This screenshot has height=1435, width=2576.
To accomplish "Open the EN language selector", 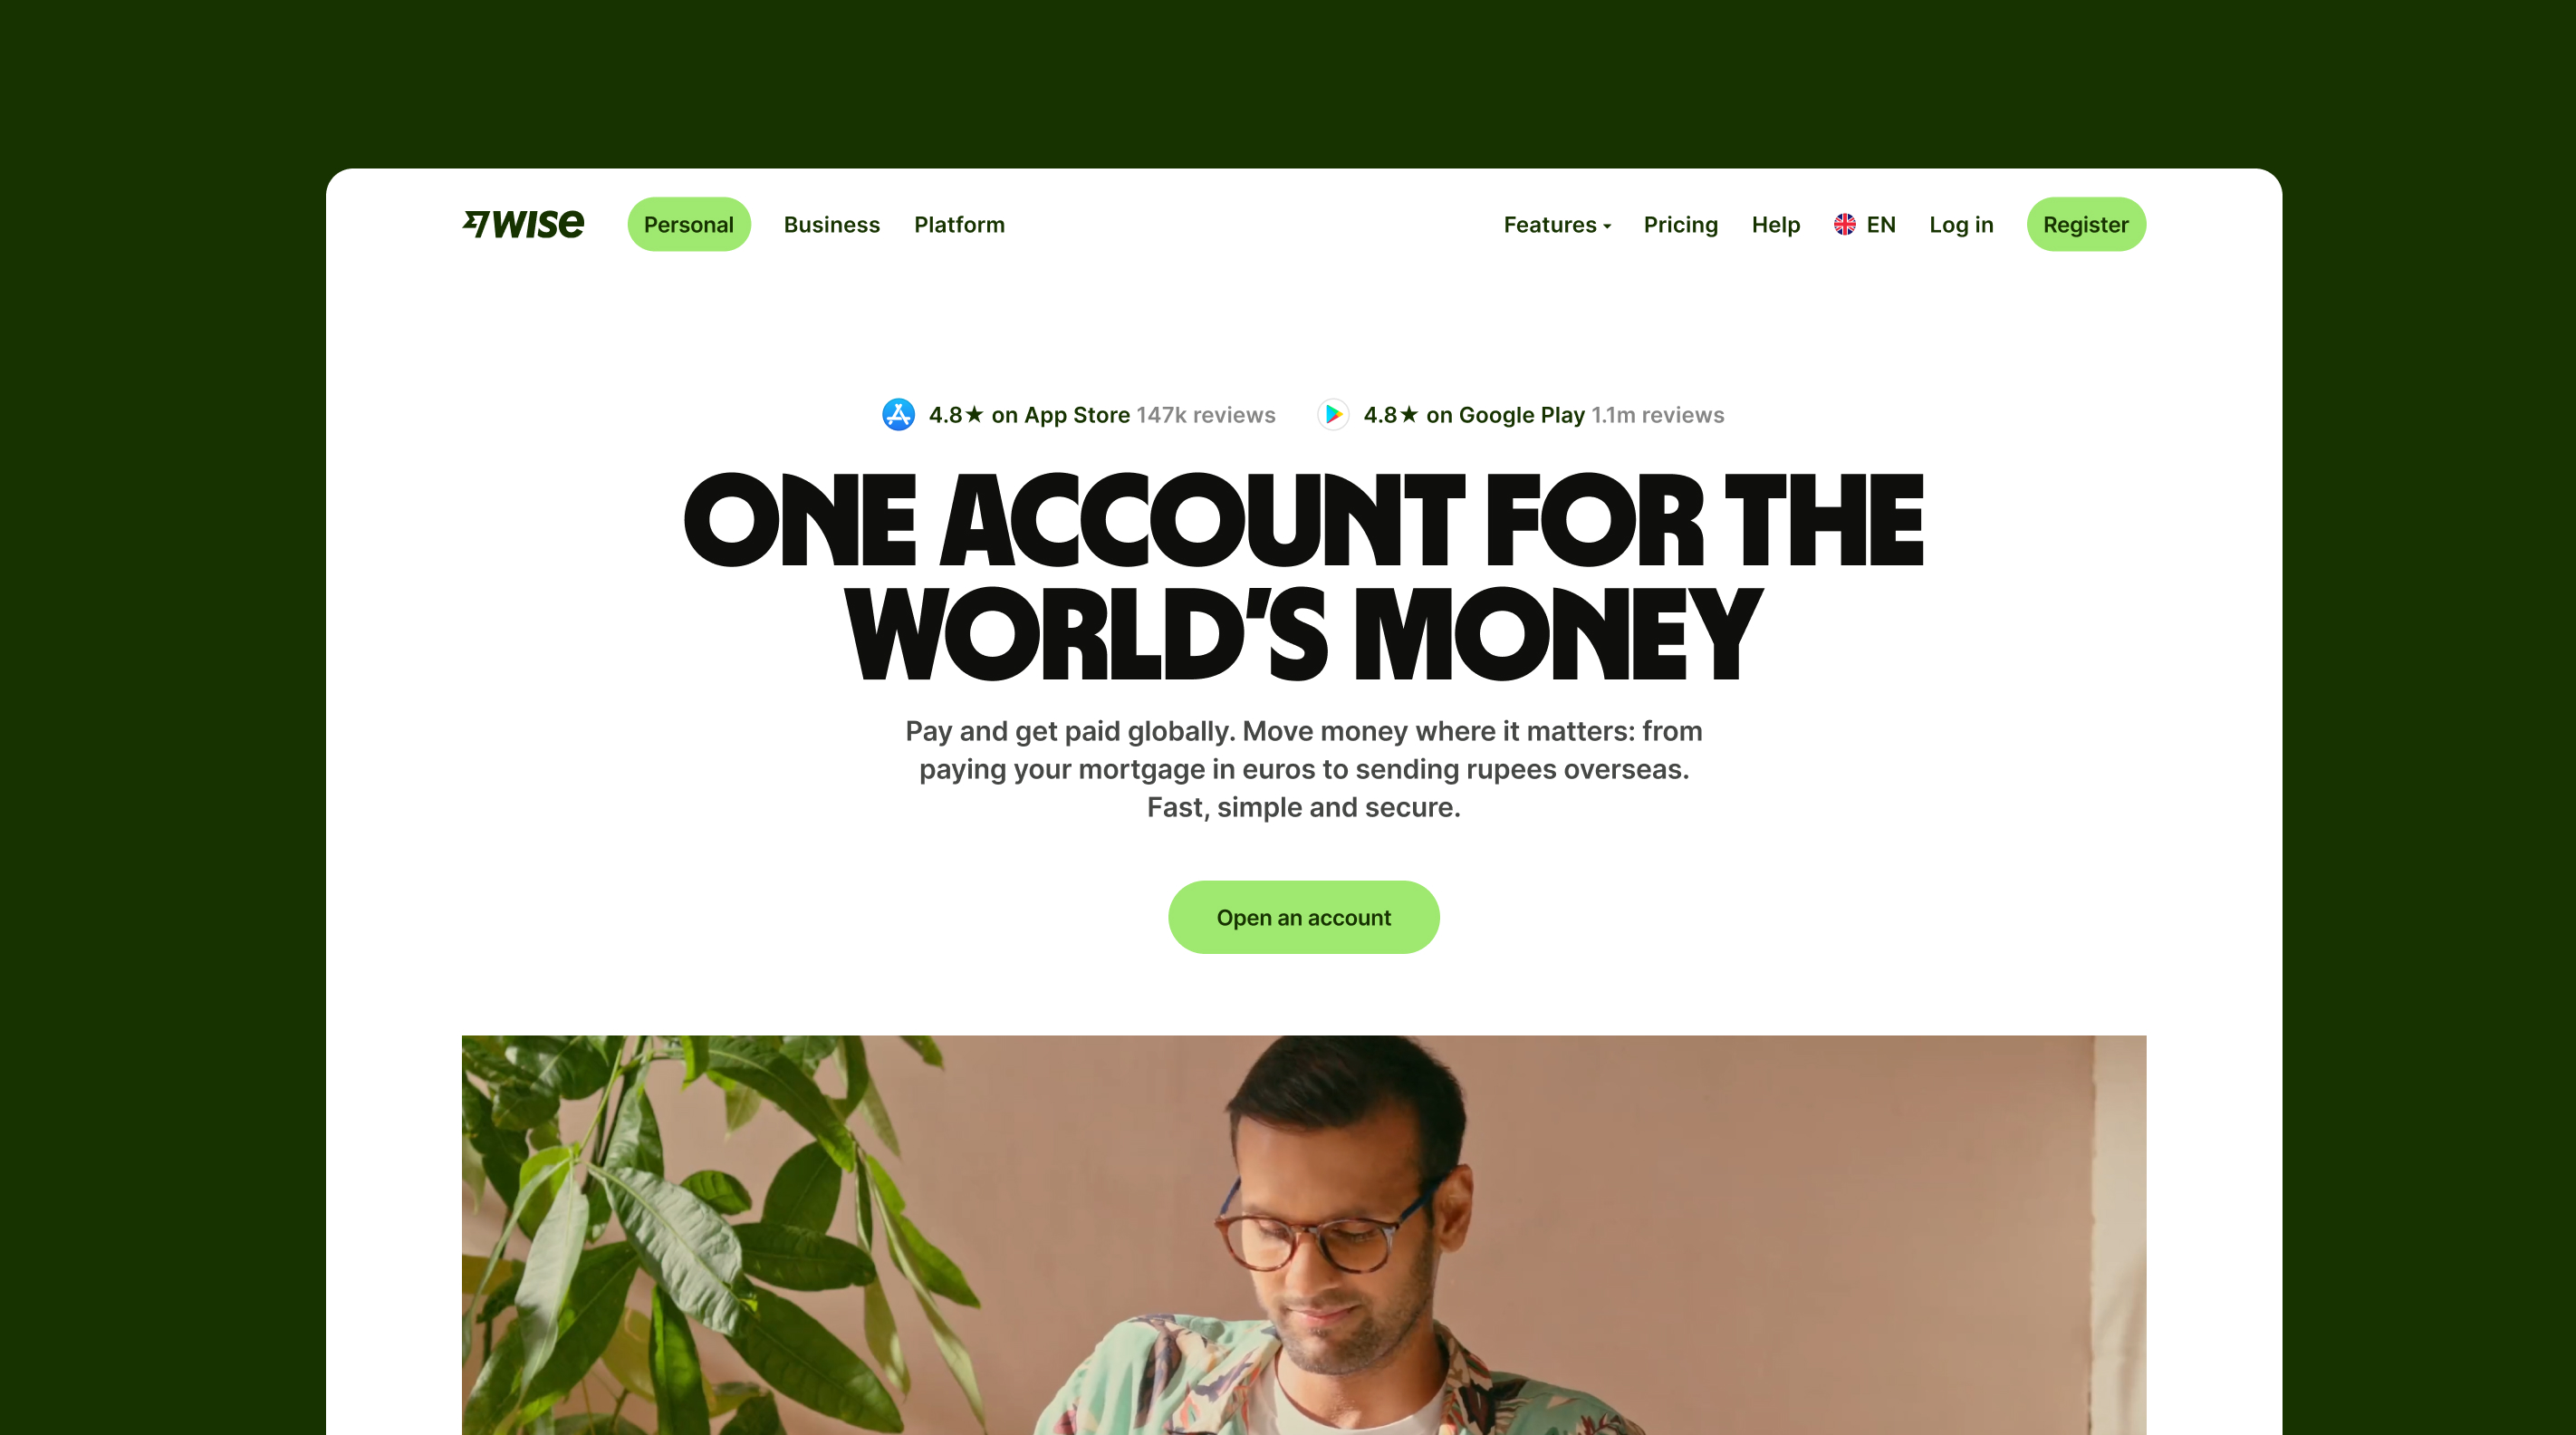I will click(x=1865, y=224).
